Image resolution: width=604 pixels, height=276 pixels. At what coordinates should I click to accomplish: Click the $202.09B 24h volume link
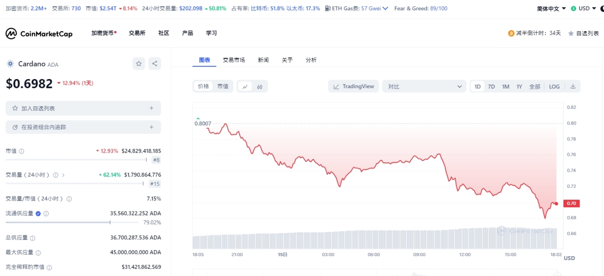[x=191, y=8]
